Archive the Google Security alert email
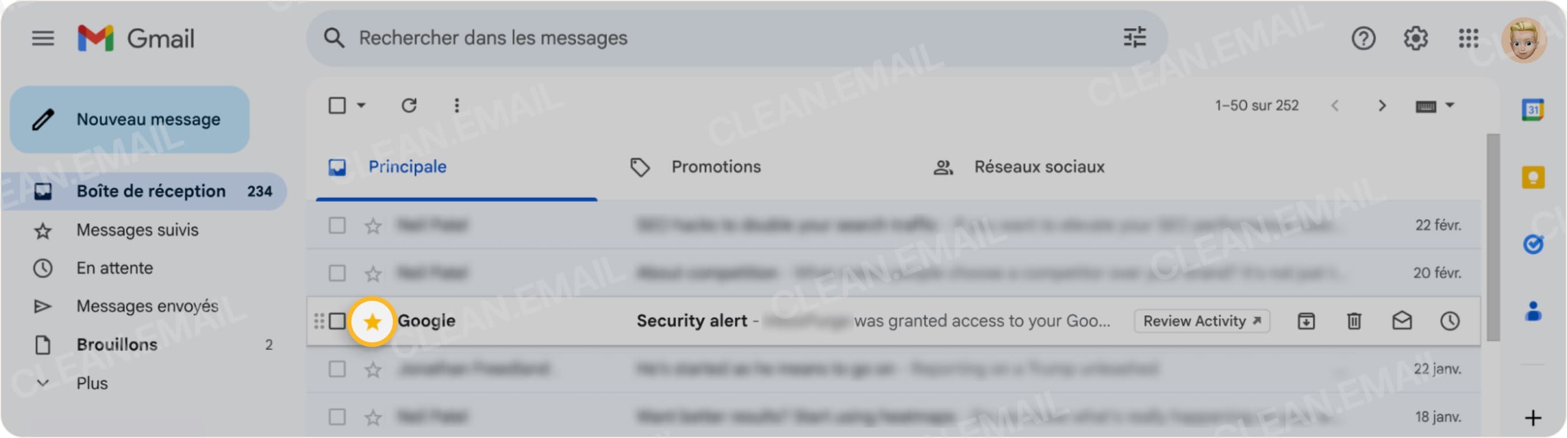This screenshot has width=1567, height=438. click(1307, 321)
